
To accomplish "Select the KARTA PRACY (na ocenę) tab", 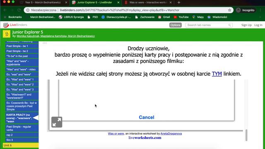I will 22,118.
